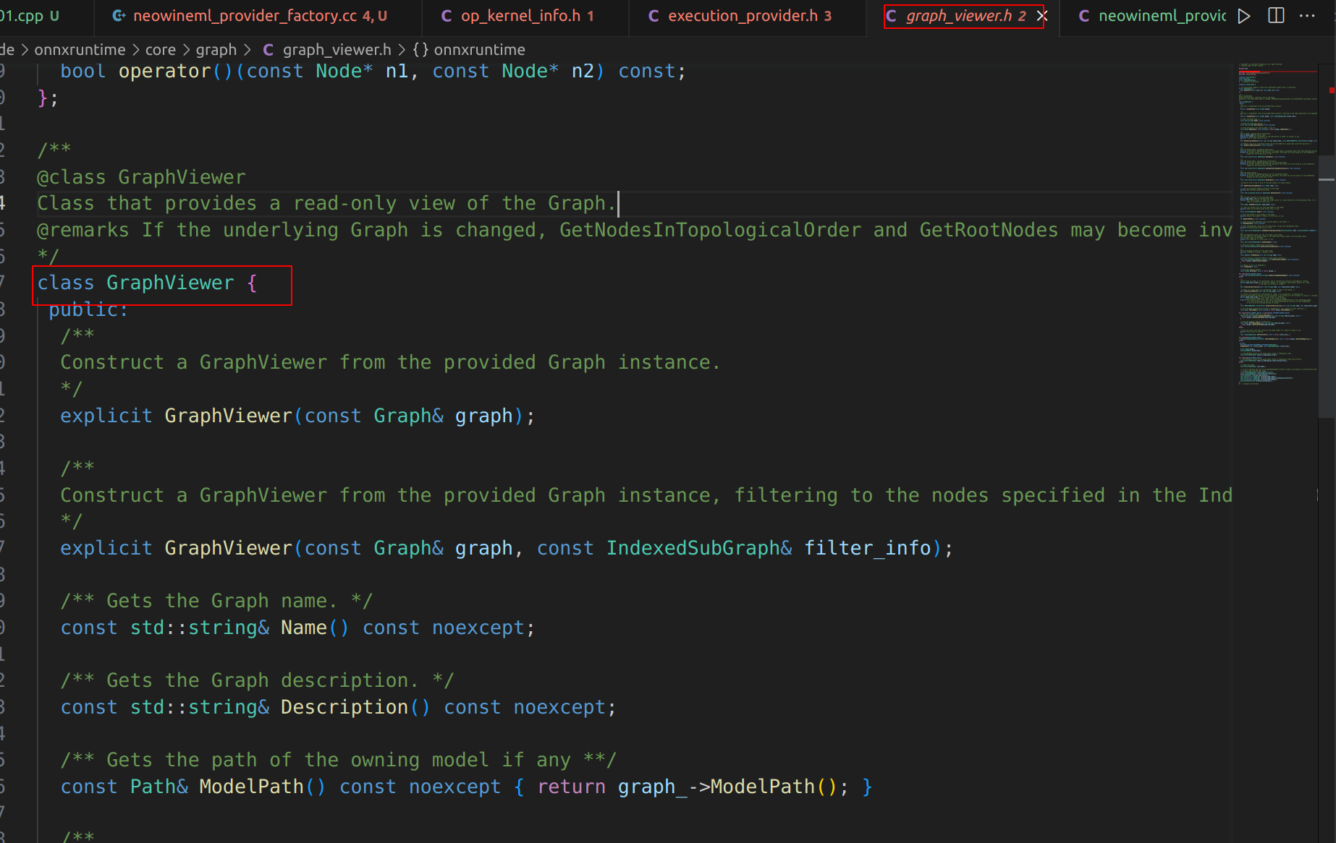1336x843 pixels.
Task: Click the C file icon on graph_viewer.h tab
Action: 891,16
